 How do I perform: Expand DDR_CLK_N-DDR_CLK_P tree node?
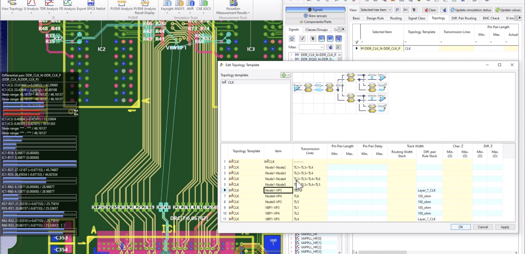(x=291, y=55)
